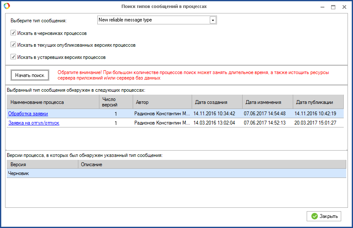
Task: Click the application logo icon in title bar
Action: point(6,6)
